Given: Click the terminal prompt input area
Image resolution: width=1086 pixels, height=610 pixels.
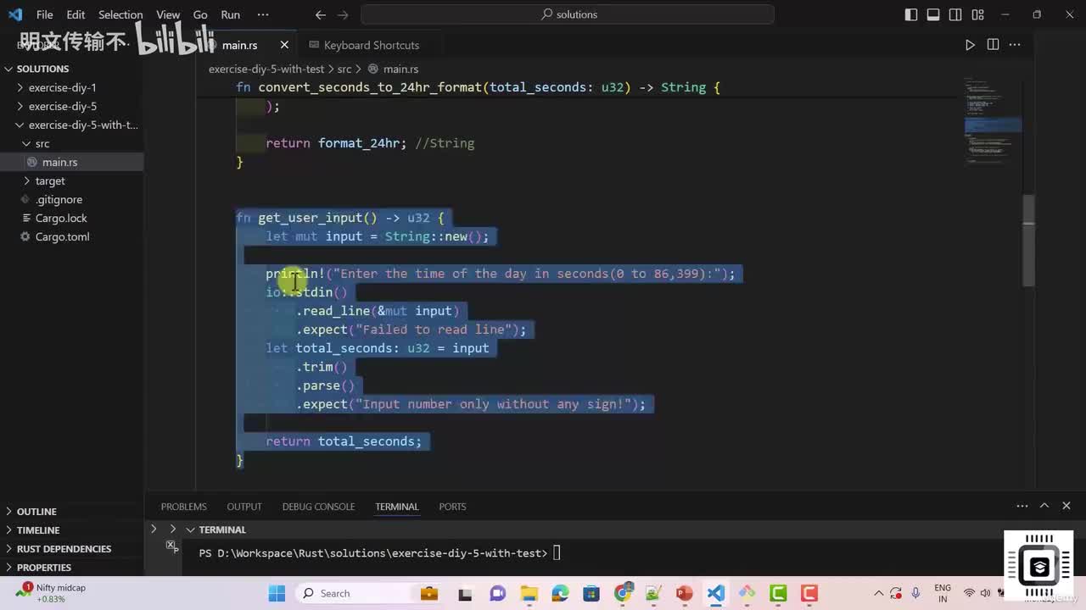Looking at the screenshot, I should (557, 553).
